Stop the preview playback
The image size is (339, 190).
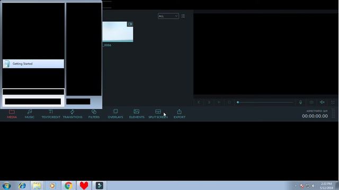[x=229, y=102]
